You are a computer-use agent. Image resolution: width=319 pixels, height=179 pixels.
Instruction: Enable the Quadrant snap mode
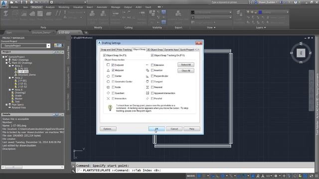(x=113, y=93)
